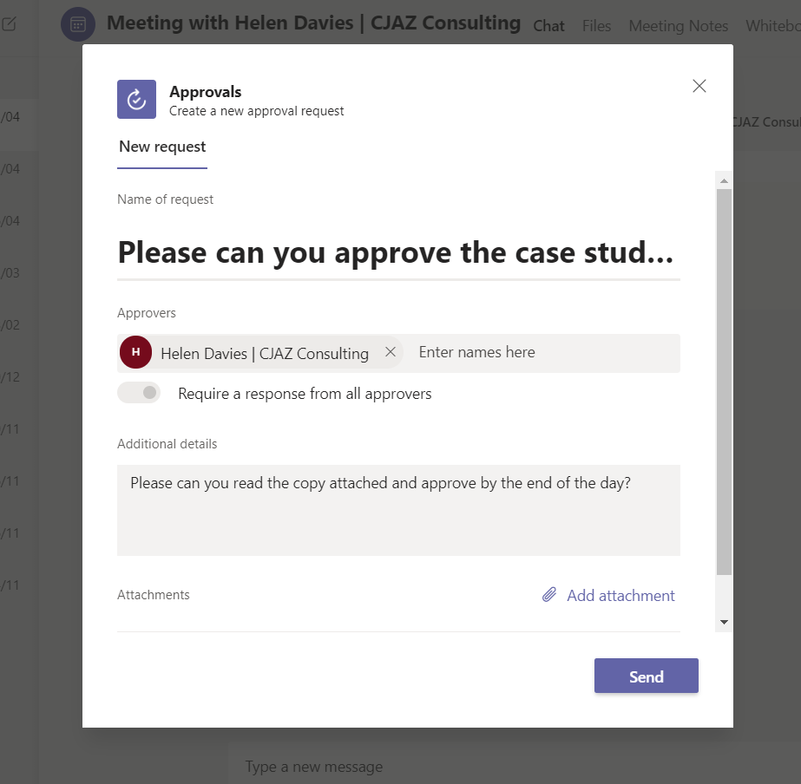Click the scrollbar up arrow in the dialog

tap(724, 180)
